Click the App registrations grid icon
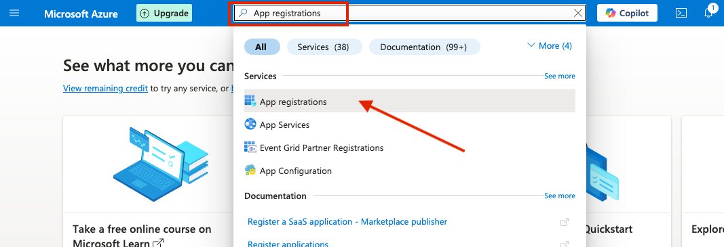Image resolution: width=724 pixels, height=247 pixels. point(250,102)
